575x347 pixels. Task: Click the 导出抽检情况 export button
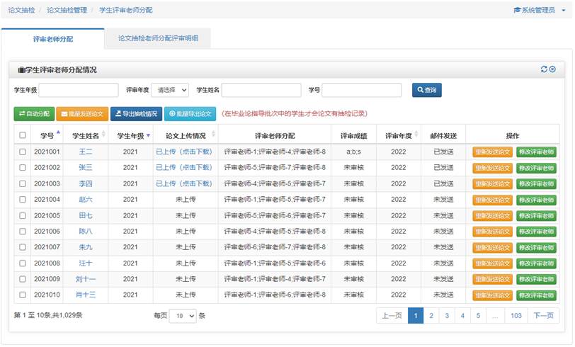coord(136,113)
